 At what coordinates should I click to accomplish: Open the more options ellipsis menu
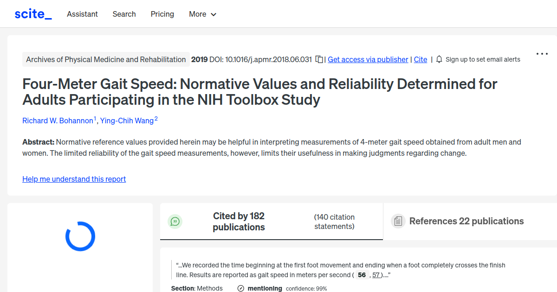click(542, 54)
